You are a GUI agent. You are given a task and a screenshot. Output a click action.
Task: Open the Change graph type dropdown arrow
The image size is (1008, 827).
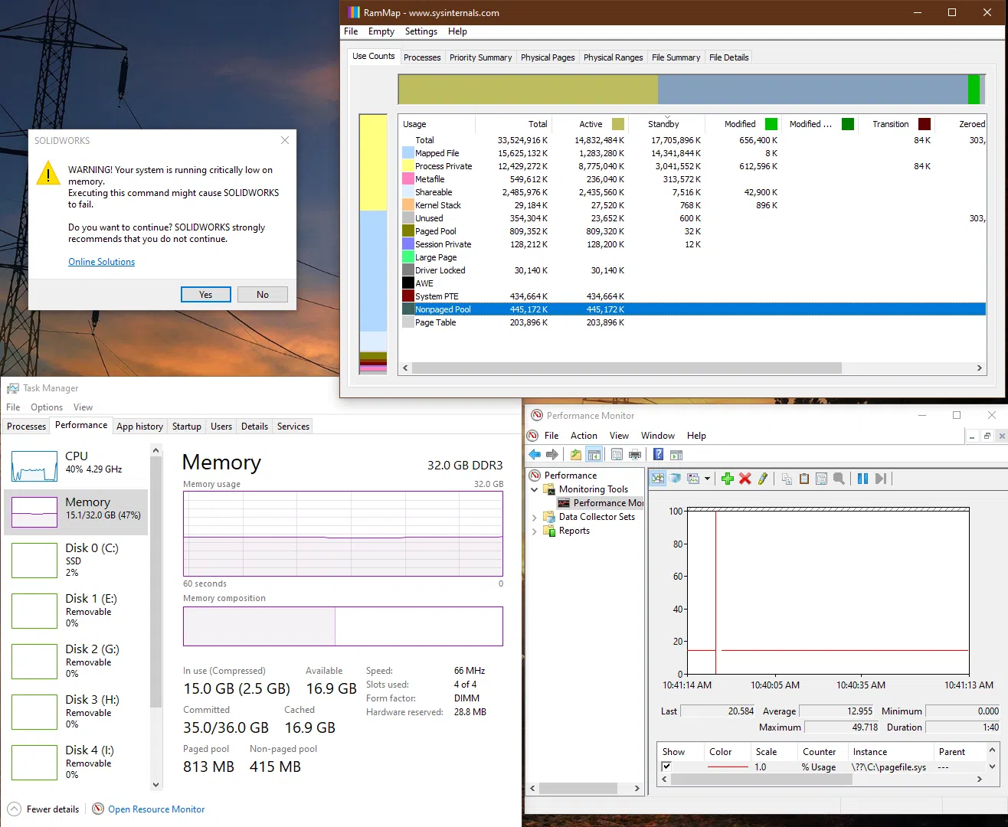(707, 479)
